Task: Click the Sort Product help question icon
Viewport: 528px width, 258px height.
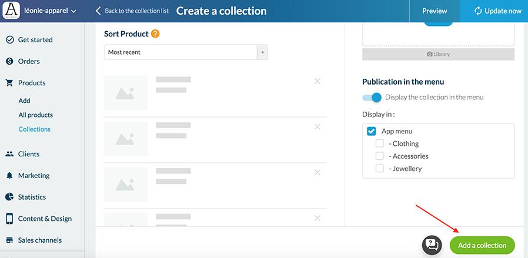Action: pos(155,34)
